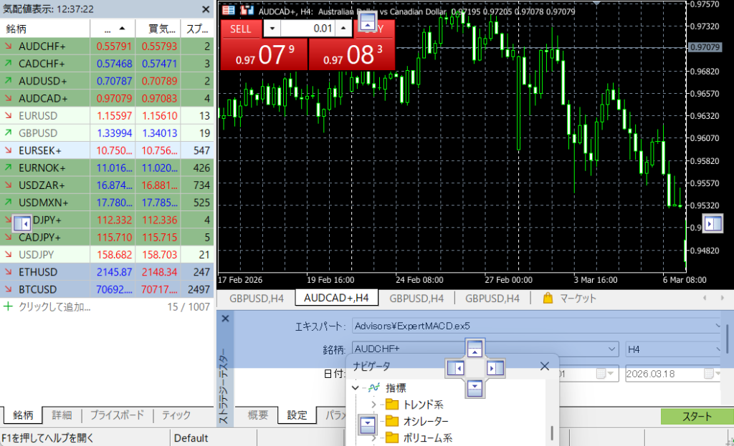Click the center dock-up arrow icon

click(x=475, y=349)
